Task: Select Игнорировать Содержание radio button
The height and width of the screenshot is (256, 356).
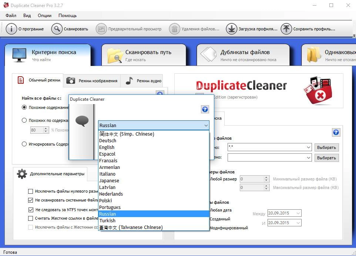Action: [x=24, y=144]
